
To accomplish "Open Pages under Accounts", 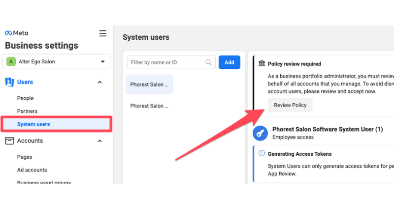I will coord(25,157).
